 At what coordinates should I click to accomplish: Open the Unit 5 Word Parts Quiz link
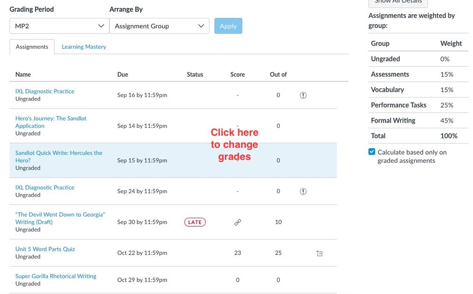pos(45,249)
